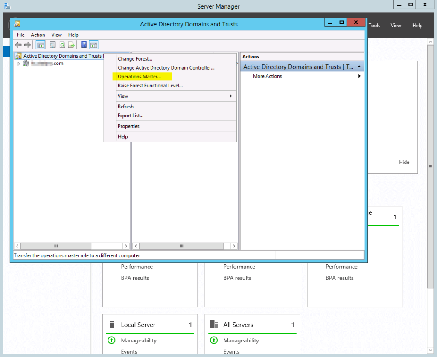
Task: Toggle the console tree pane icon
Action: [x=40, y=44]
